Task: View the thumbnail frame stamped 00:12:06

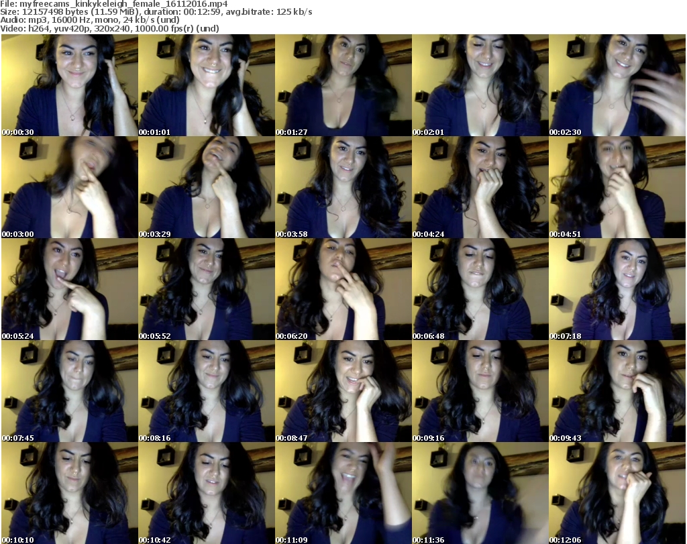Action: click(x=617, y=493)
